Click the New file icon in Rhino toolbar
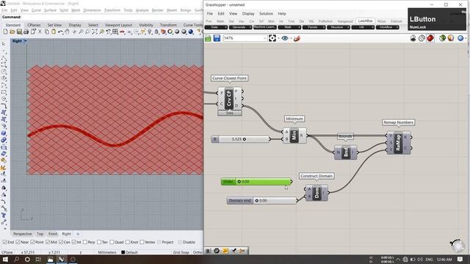The width and height of the screenshot is (470, 264). click(x=5, y=32)
